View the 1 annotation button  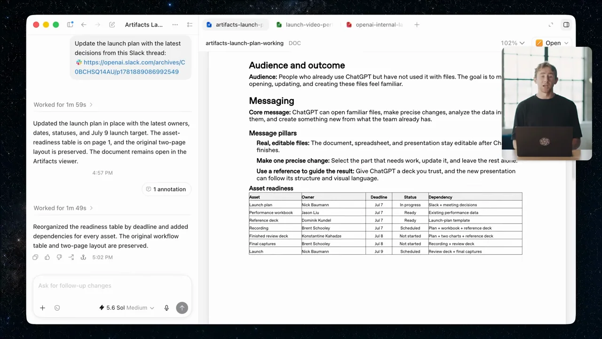click(x=166, y=189)
